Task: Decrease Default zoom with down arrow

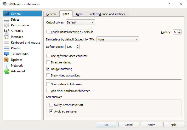Action: point(78,48)
